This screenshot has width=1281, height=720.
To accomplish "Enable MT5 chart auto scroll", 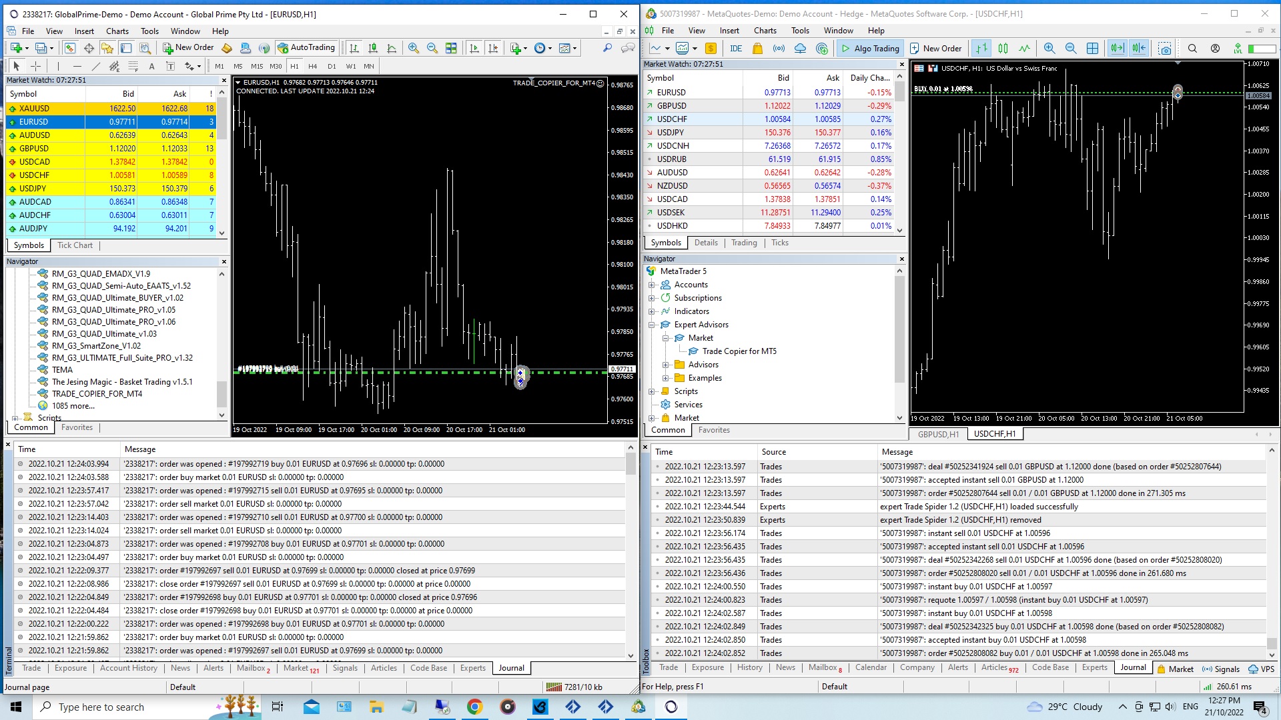I will 1116,48.
